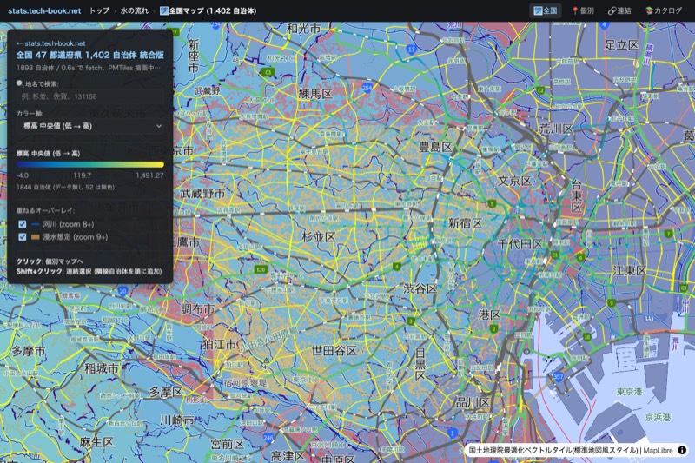Open the 全国 map tab
This screenshot has height=463, width=695.
[546, 10]
